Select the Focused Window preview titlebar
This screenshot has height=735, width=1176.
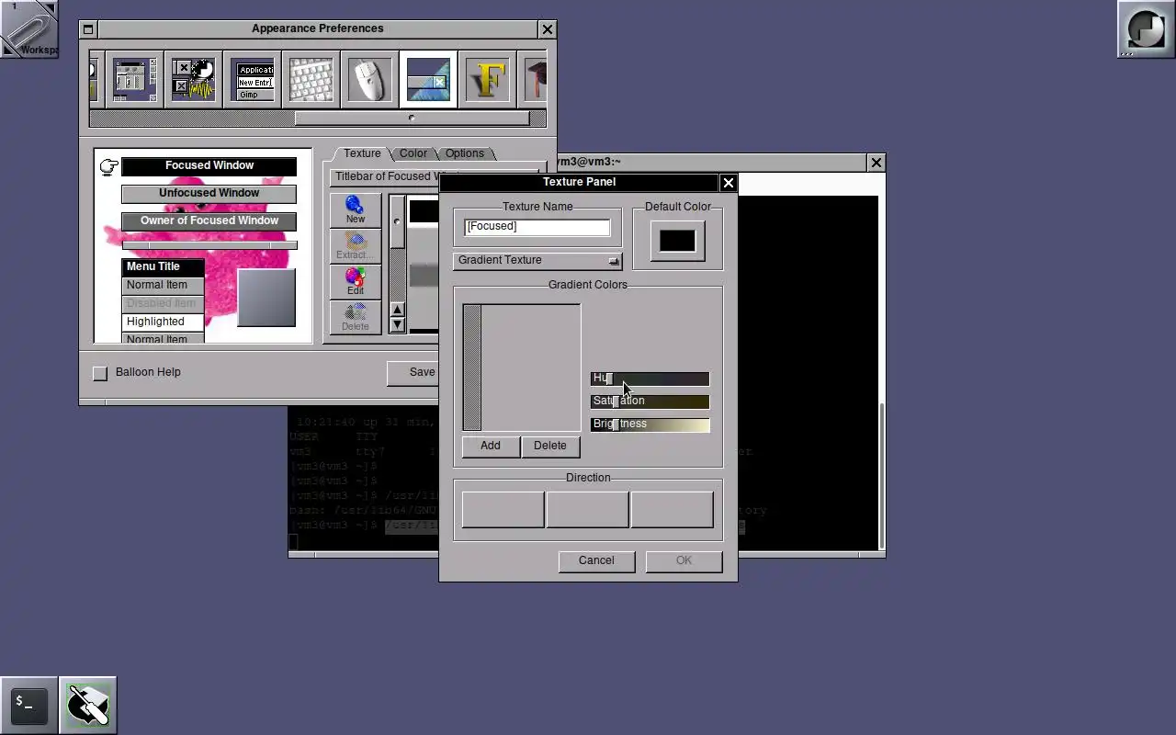coord(209,166)
